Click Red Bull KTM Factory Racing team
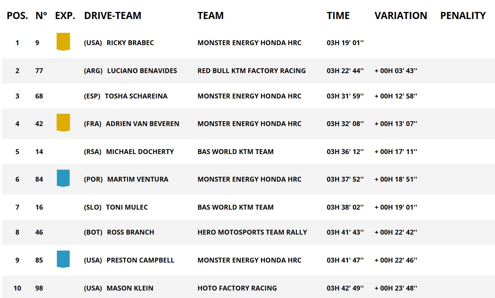Image resolution: width=495 pixels, height=298 pixels. click(x=251, y=71)
